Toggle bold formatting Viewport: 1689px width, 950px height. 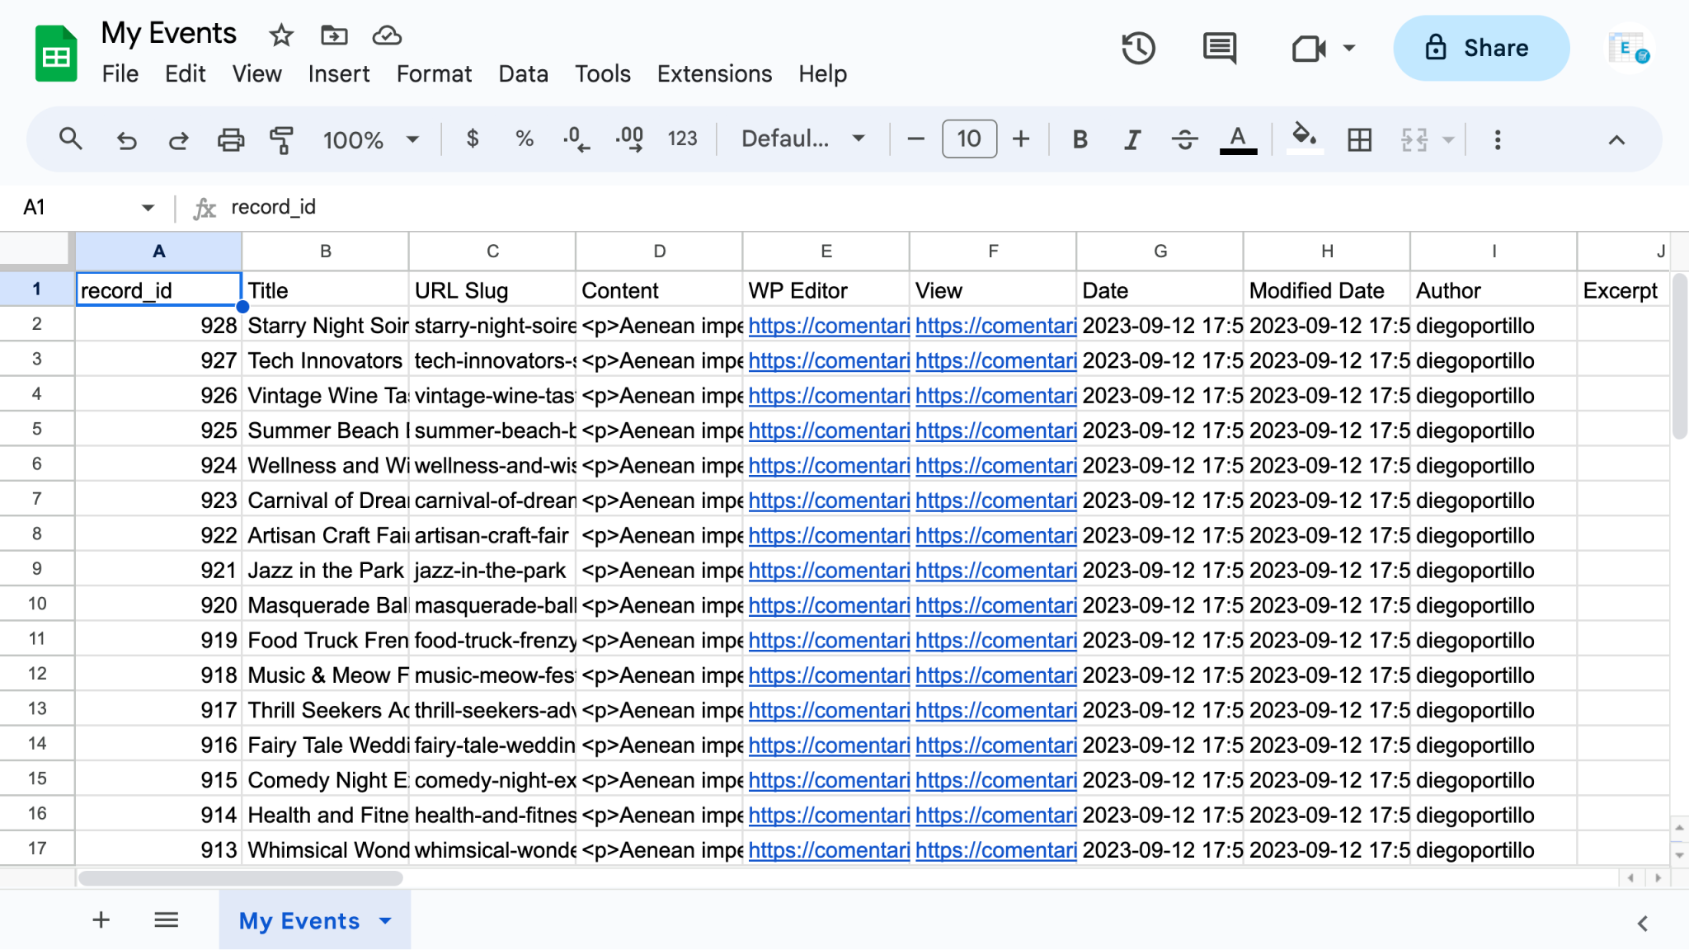[x=1080, y=139]
